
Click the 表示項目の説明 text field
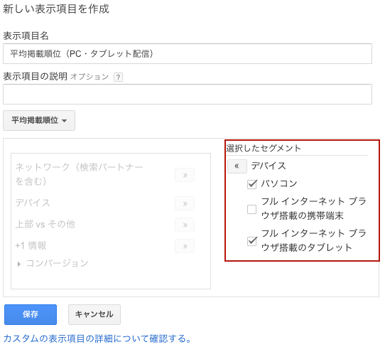click(188, 94)
